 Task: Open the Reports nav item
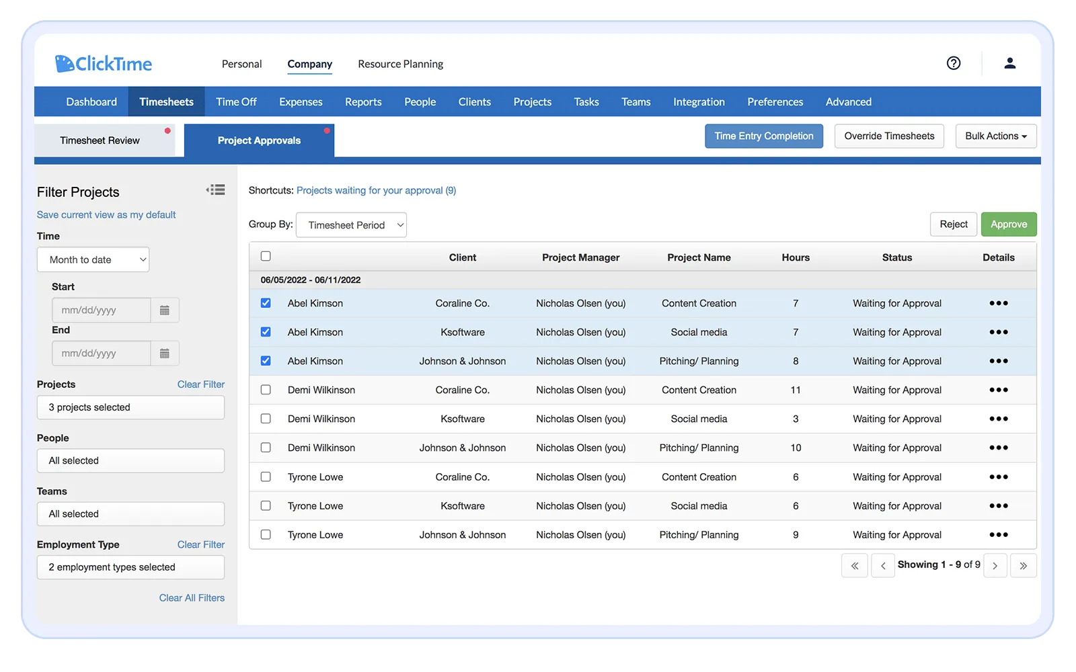point(363,102)
